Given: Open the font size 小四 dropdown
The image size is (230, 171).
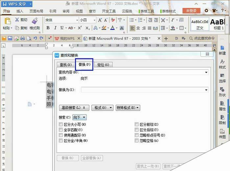Looking at the screenshot, I should (95, 20).
